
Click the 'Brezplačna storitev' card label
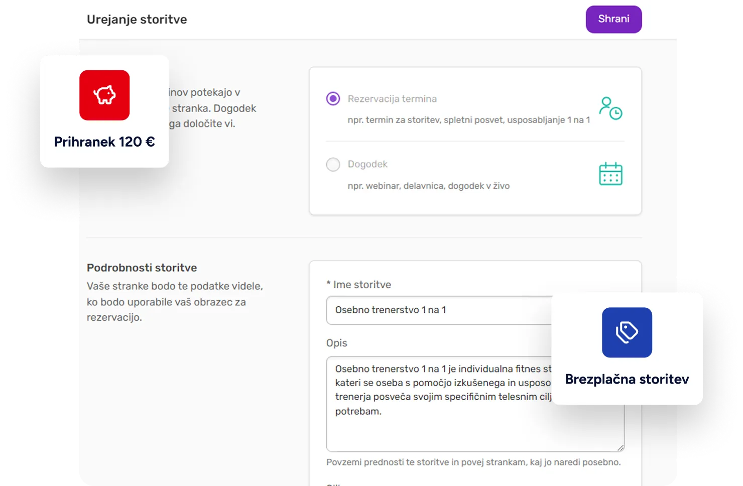click(627, 379)
